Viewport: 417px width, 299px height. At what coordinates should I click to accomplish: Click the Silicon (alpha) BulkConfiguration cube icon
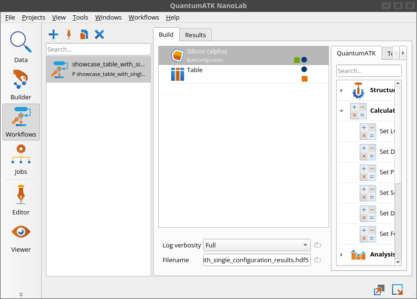pos(177,55)
